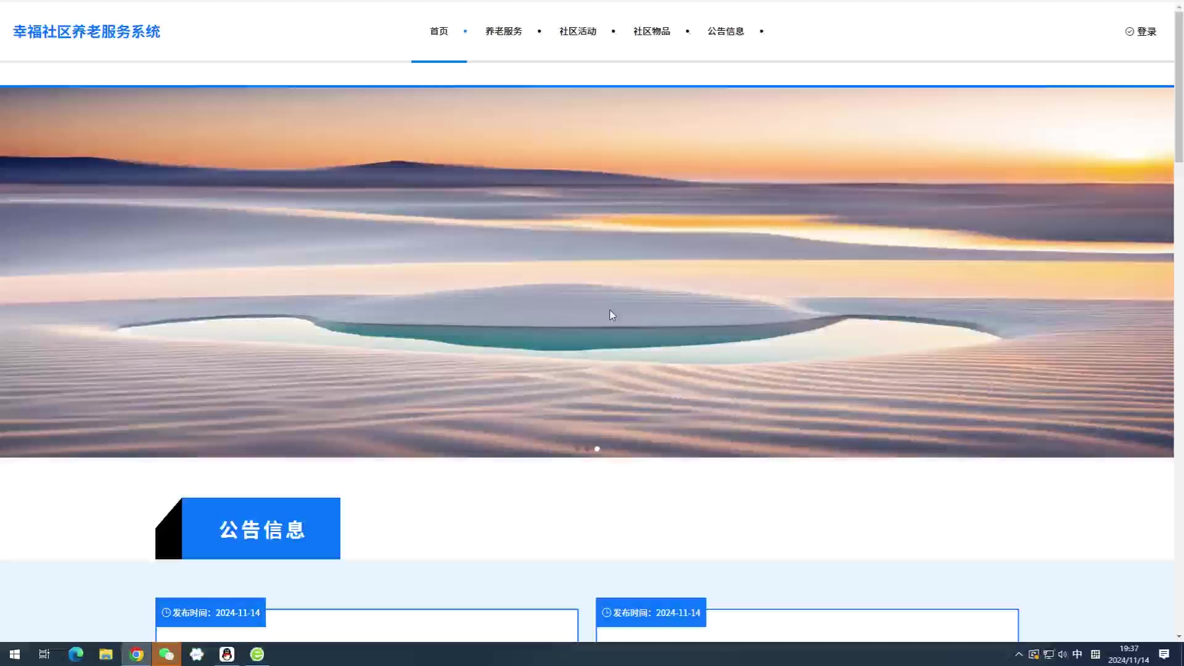The height and width of the screenshot is (666, 1184).
Task: Click the 幸福社区养老服务系统 site title
Action: tap(86, 31)
